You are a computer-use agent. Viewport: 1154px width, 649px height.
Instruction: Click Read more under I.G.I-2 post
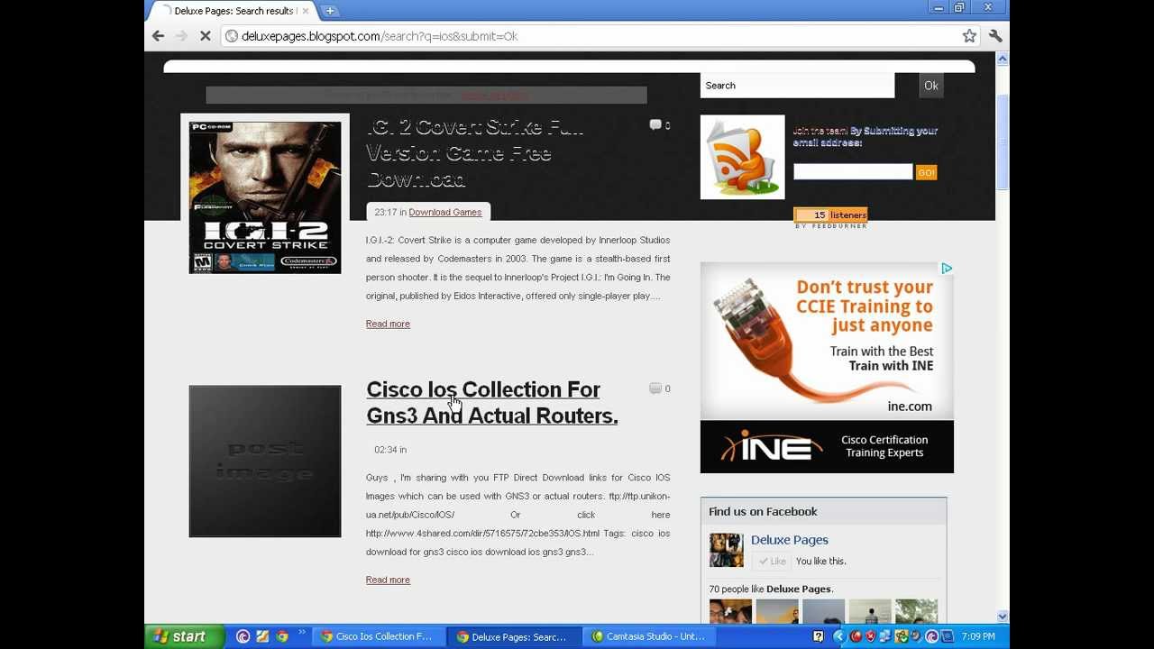(388, 324)
